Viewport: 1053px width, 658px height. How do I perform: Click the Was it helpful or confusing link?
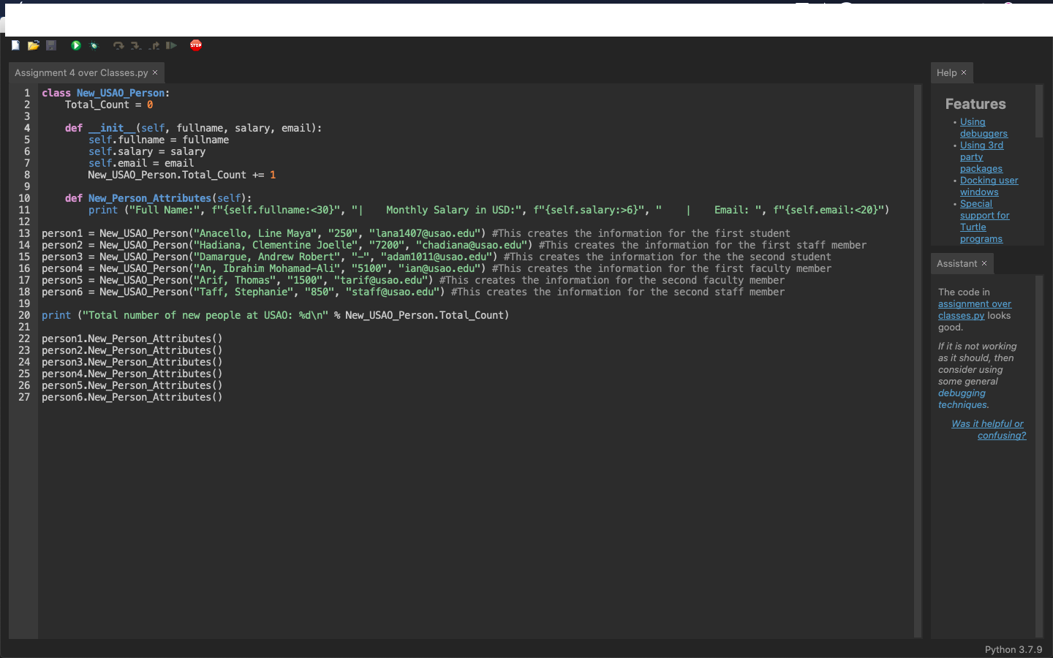coord(987,428)
